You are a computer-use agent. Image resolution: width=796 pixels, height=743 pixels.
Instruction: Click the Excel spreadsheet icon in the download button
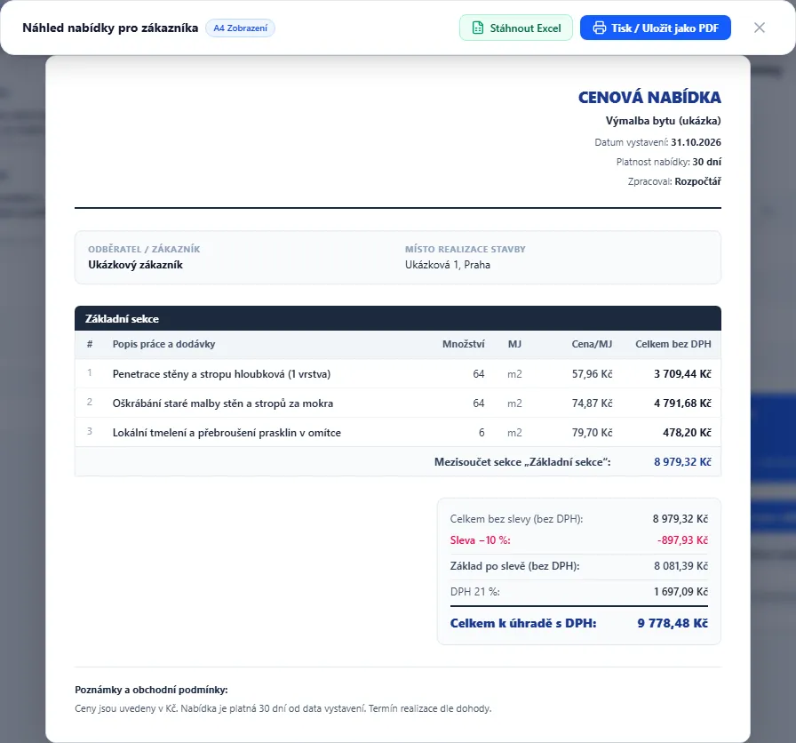point(478,28)
